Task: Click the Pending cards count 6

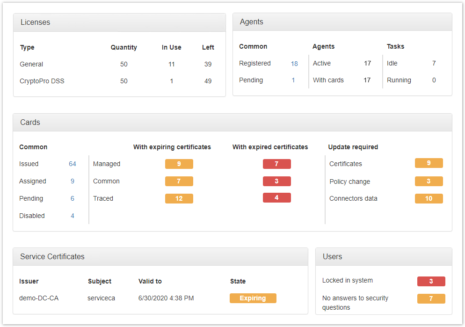Action: tap(73, 199)
